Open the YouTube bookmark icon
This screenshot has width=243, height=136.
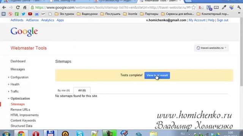[30, 14]
